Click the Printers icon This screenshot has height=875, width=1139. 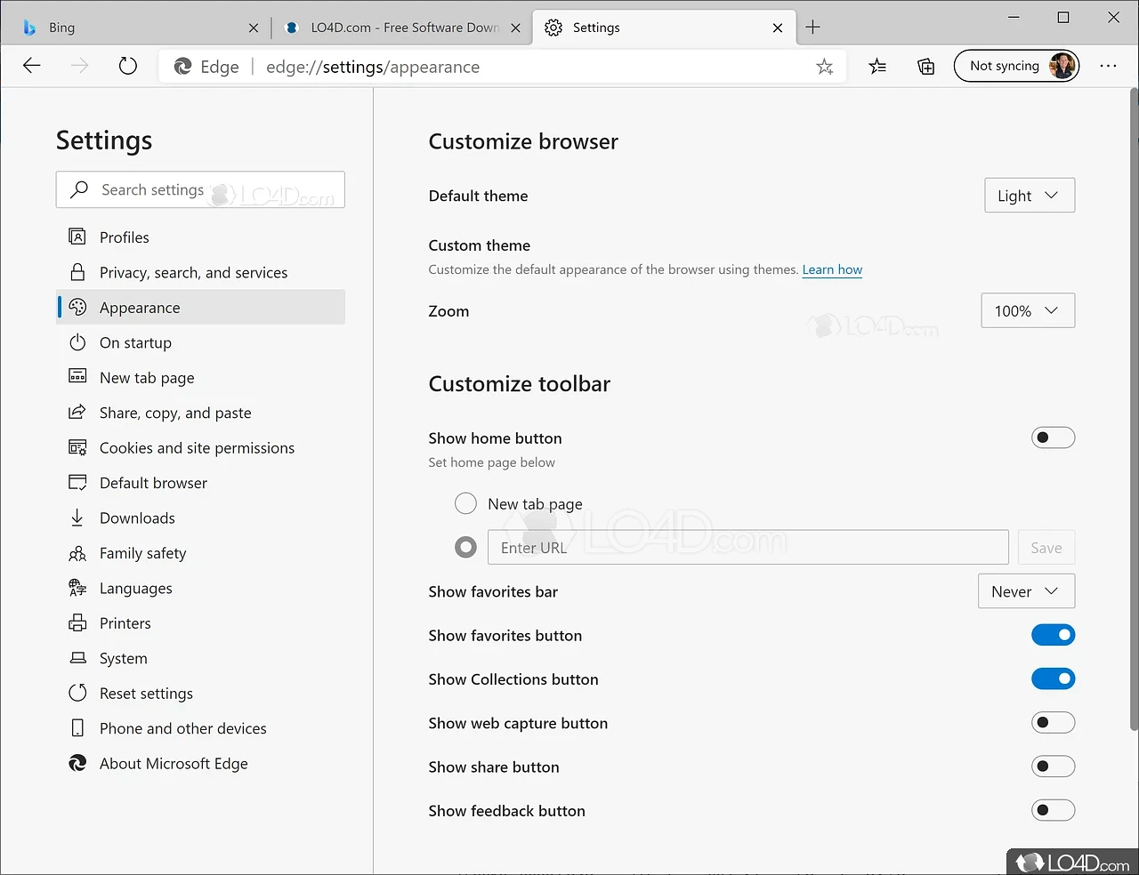tap(77, 623)
